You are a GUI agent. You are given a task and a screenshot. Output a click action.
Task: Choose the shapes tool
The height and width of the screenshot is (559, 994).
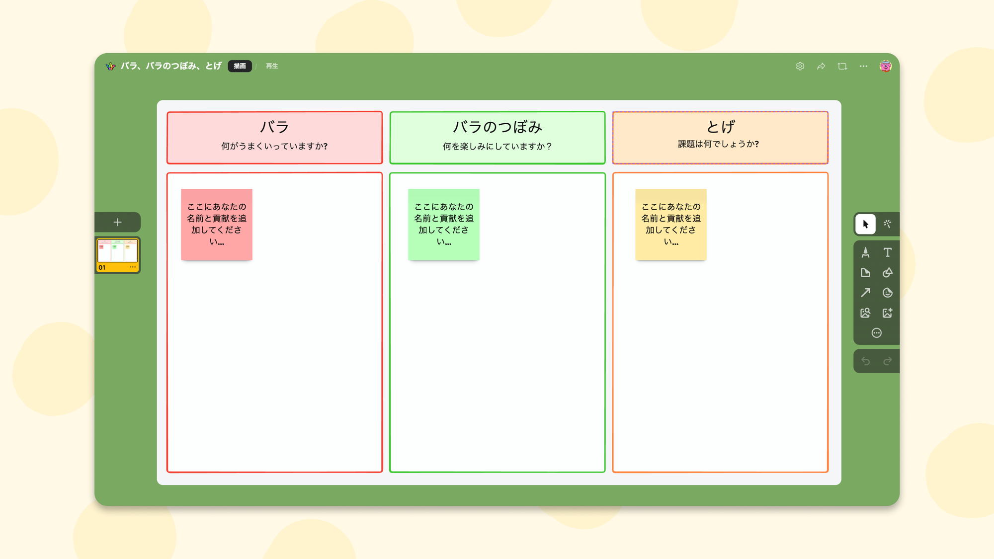pyautogui.click(x=888, y=273)
